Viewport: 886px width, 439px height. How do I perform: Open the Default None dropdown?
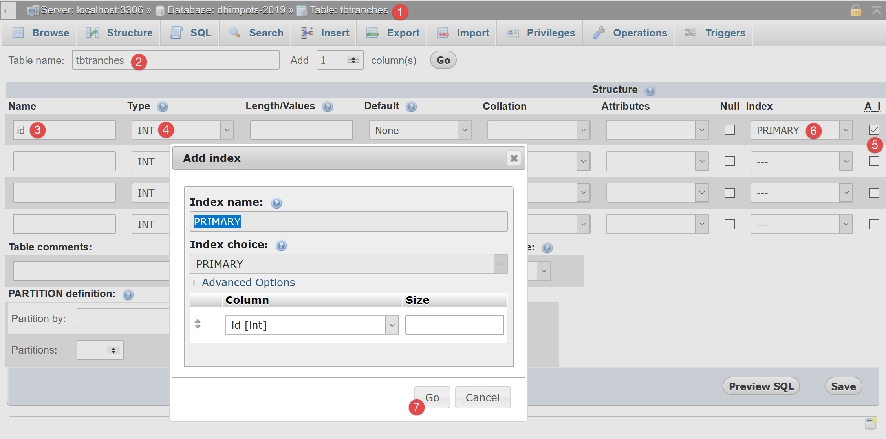click(420, 130)
